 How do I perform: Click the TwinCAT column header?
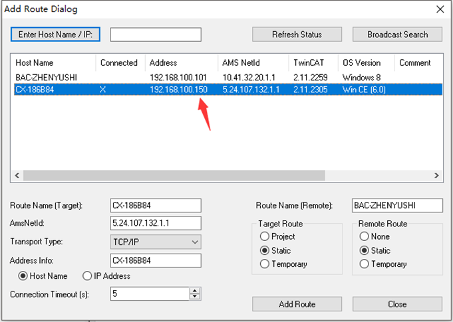click(x=313, y=63)
